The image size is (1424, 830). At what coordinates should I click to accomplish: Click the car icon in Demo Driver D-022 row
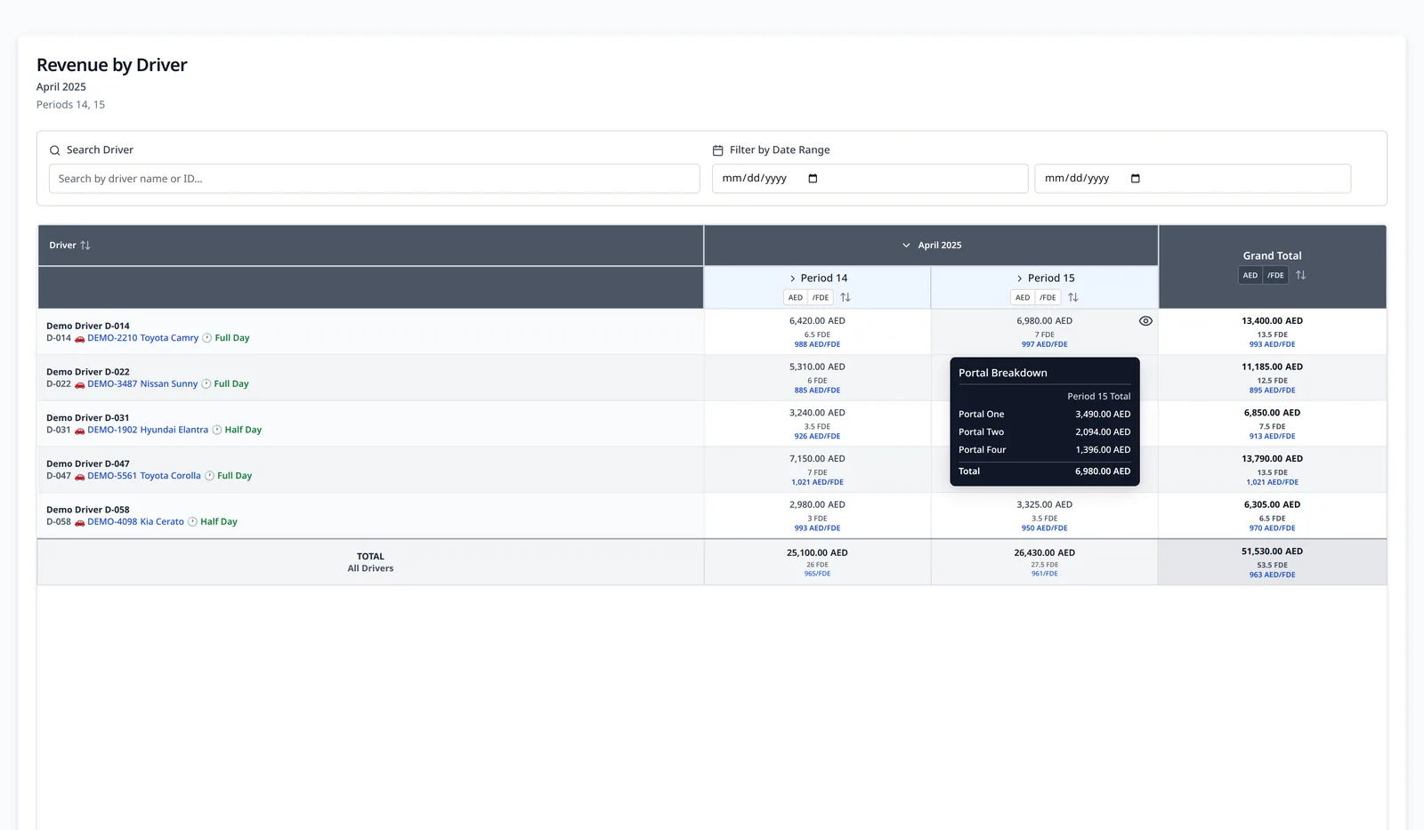tap(79, 385)
